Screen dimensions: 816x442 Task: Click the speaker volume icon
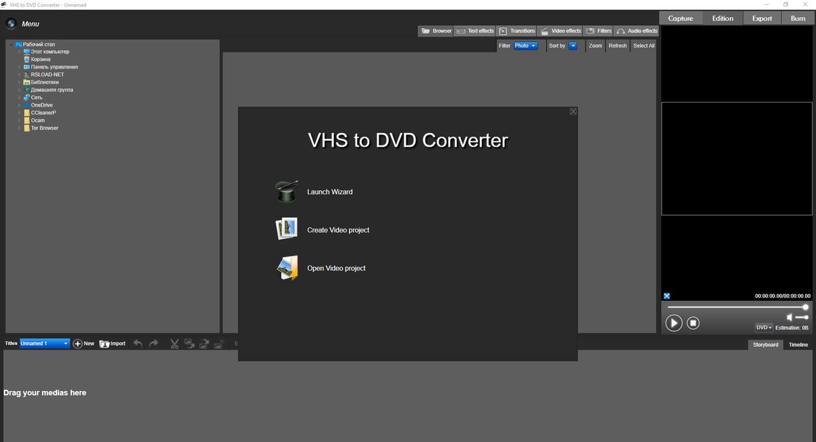[x=790, y=317]
